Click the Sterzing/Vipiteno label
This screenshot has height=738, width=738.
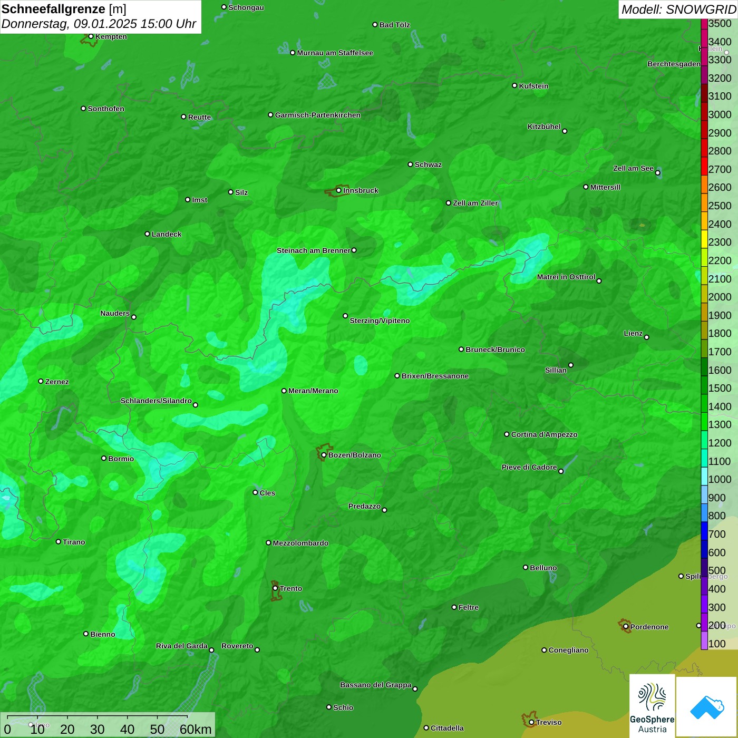point(380,321)
